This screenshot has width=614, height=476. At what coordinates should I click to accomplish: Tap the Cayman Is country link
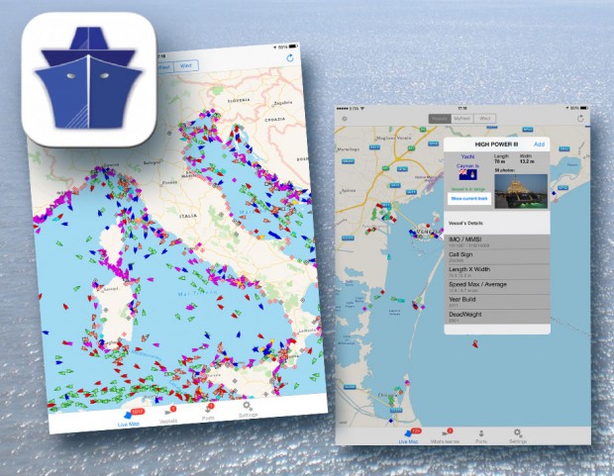point(467,166)
